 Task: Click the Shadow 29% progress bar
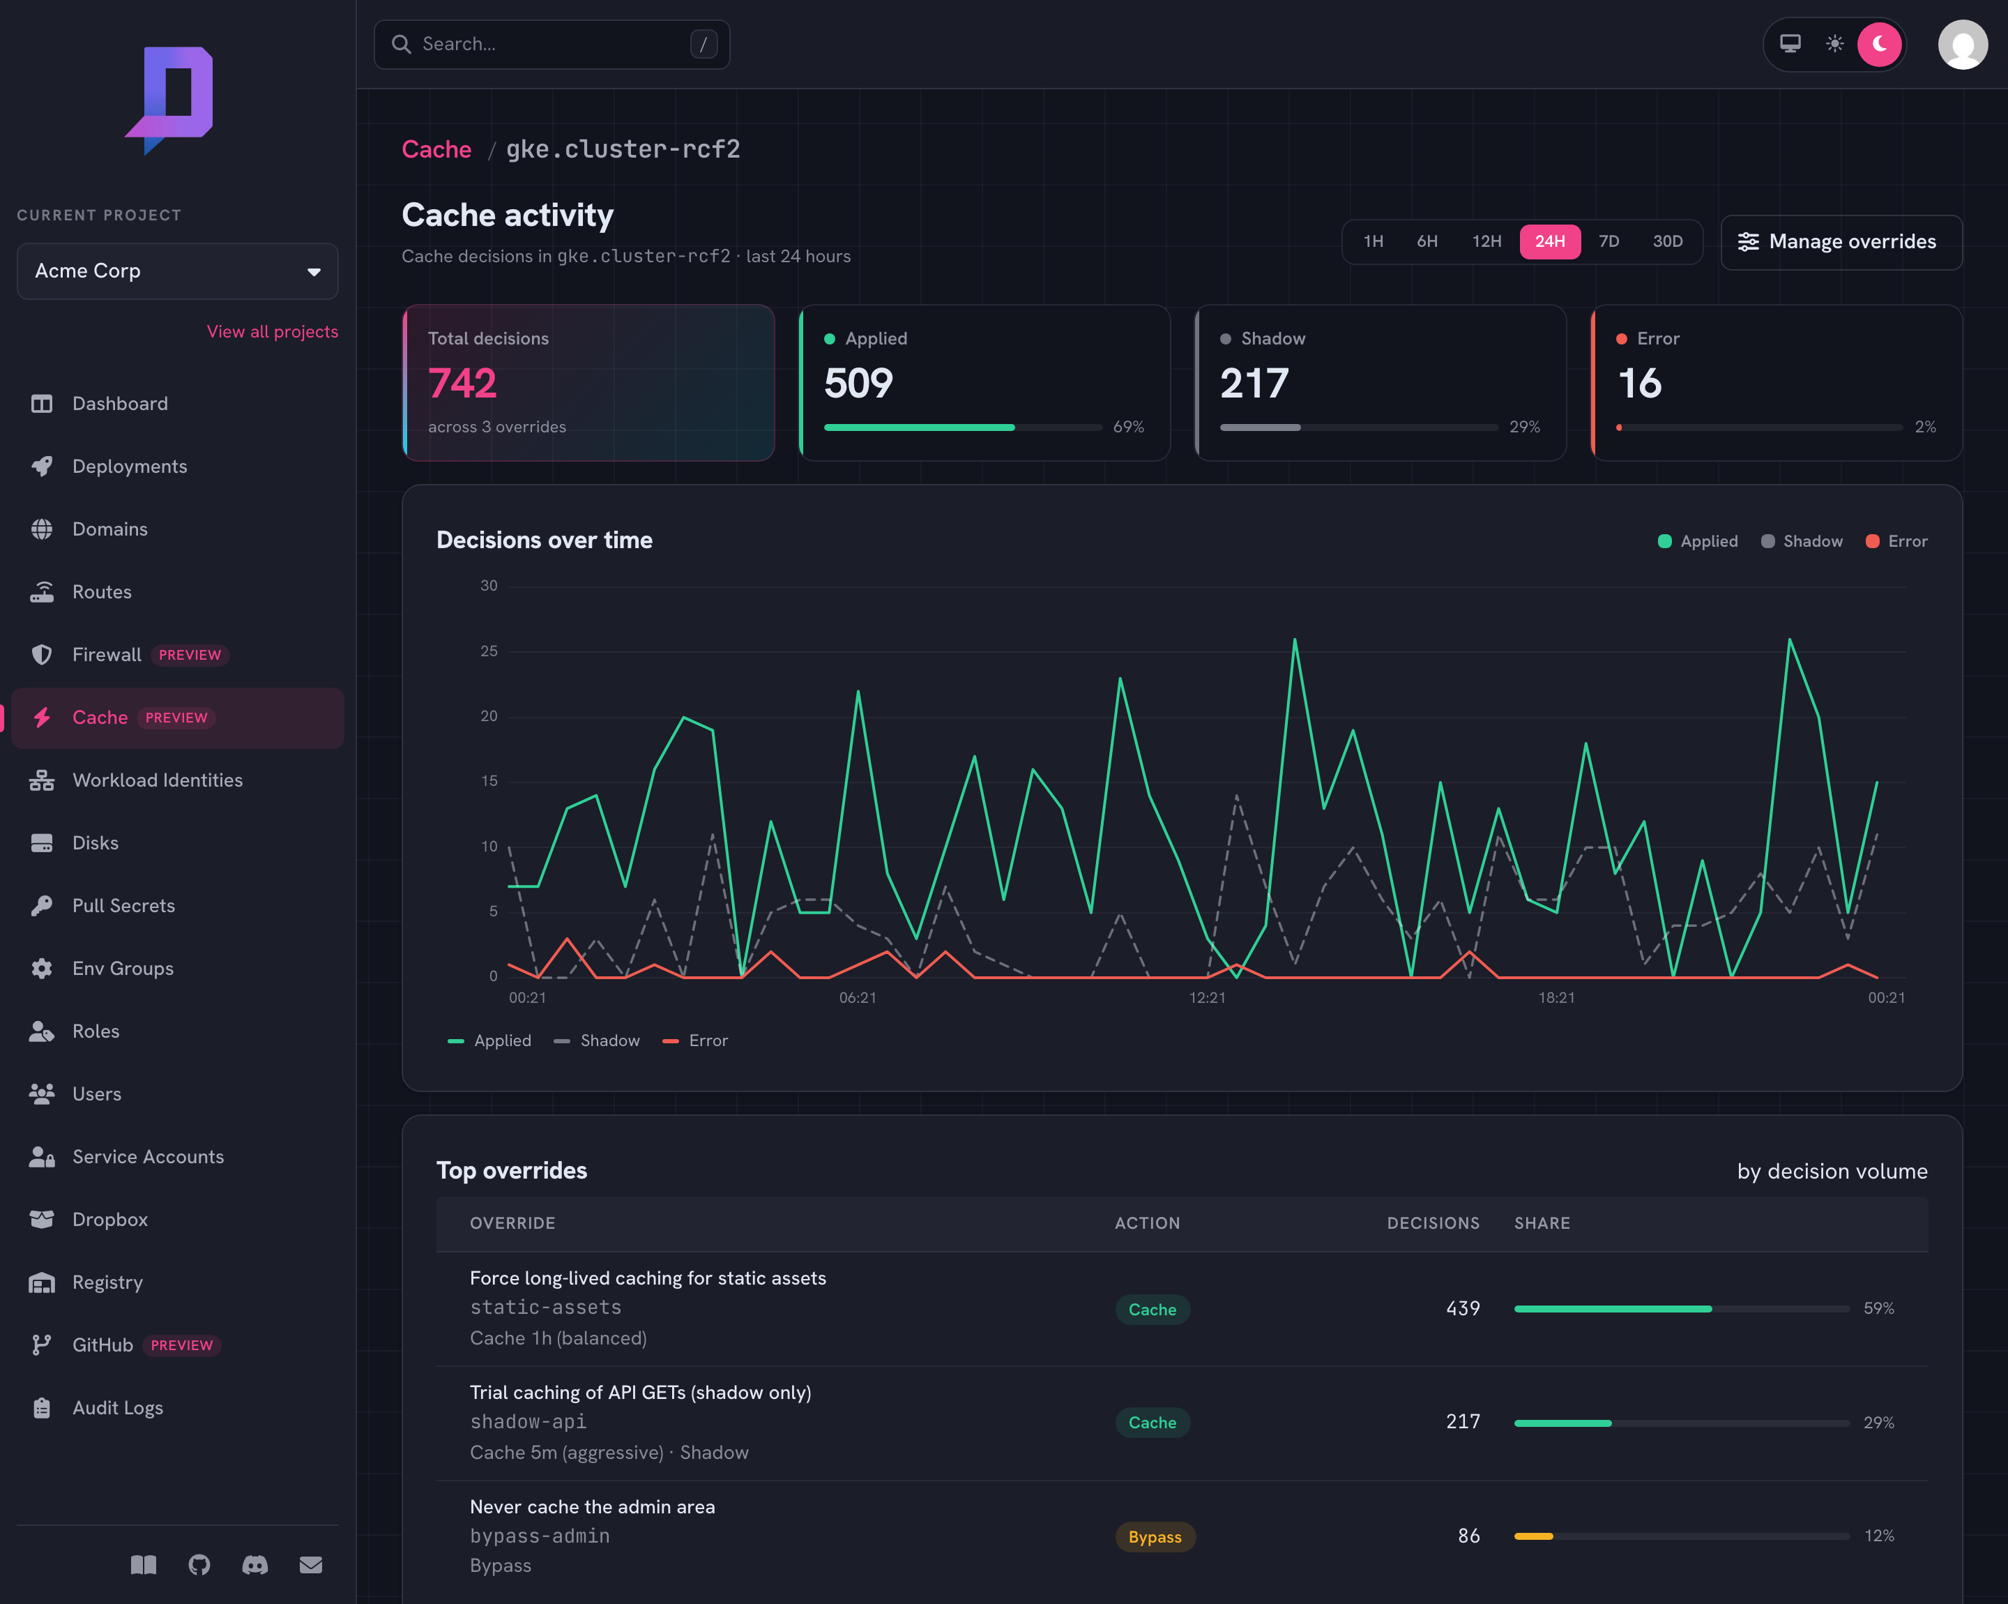point(1359,428)
